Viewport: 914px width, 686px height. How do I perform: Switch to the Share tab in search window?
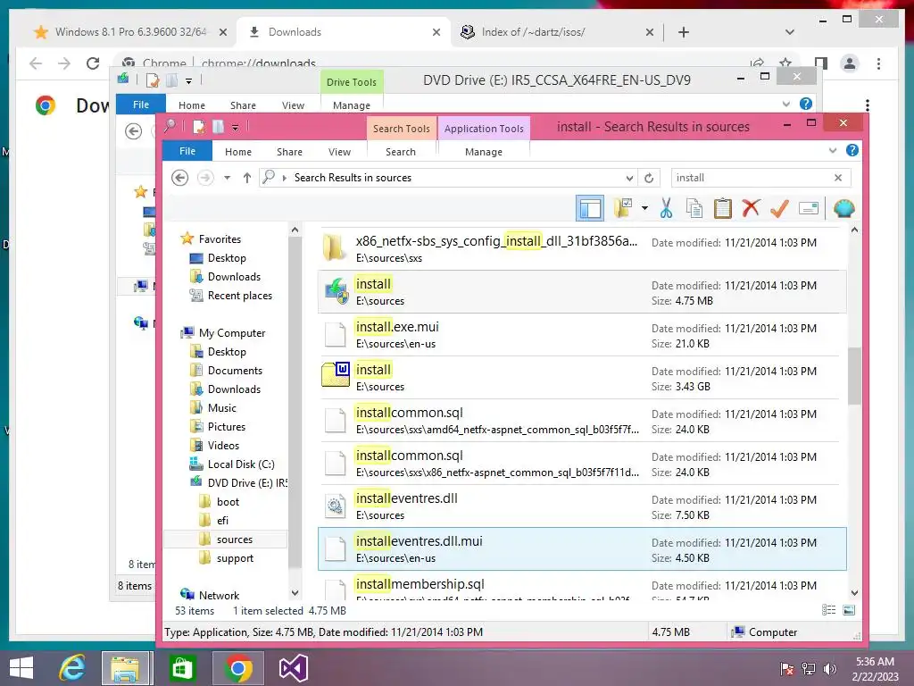[289, 152]
